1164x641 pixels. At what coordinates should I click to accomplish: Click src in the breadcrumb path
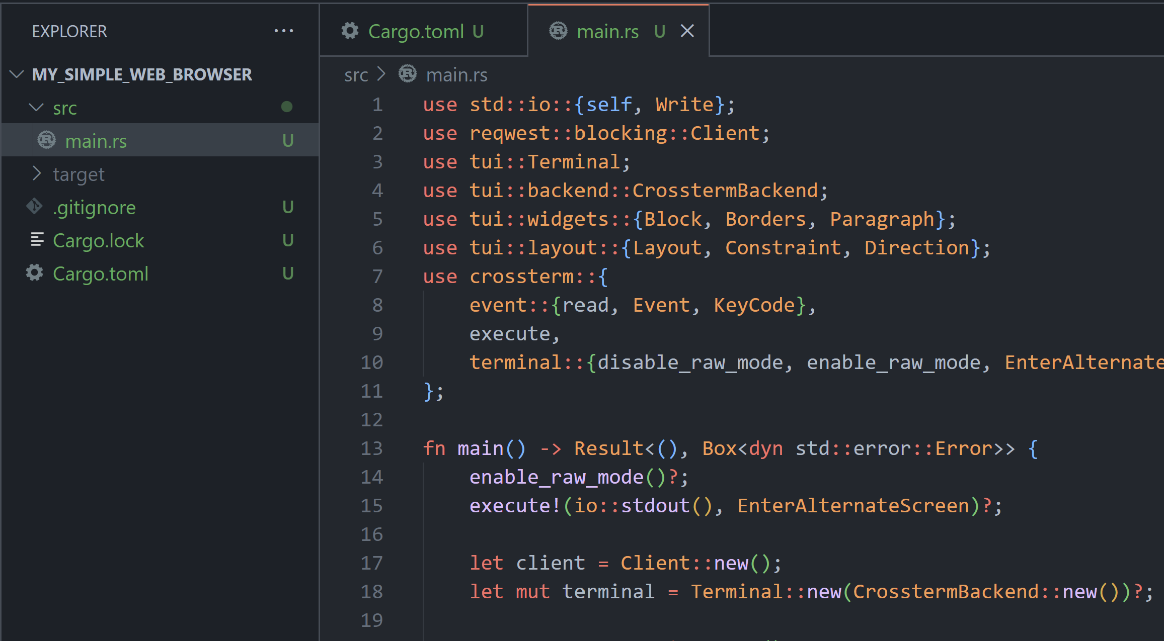356,75
